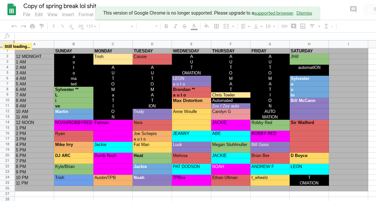Screen dimensions: 376x201
Task: Follow the supported browser link
Action: [x=274, y=13]
